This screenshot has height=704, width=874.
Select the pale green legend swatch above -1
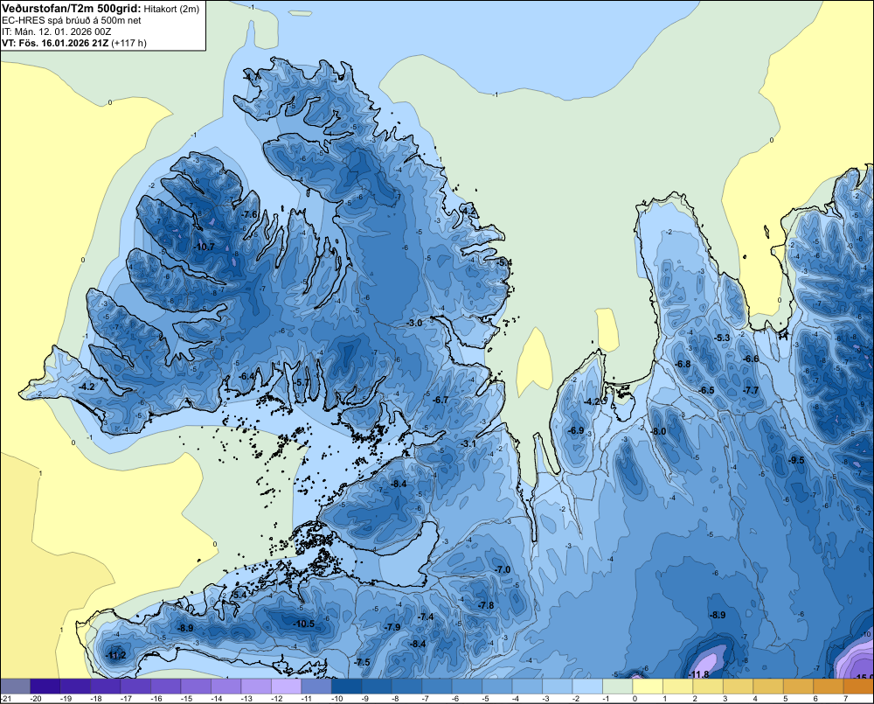click(617, 686)
